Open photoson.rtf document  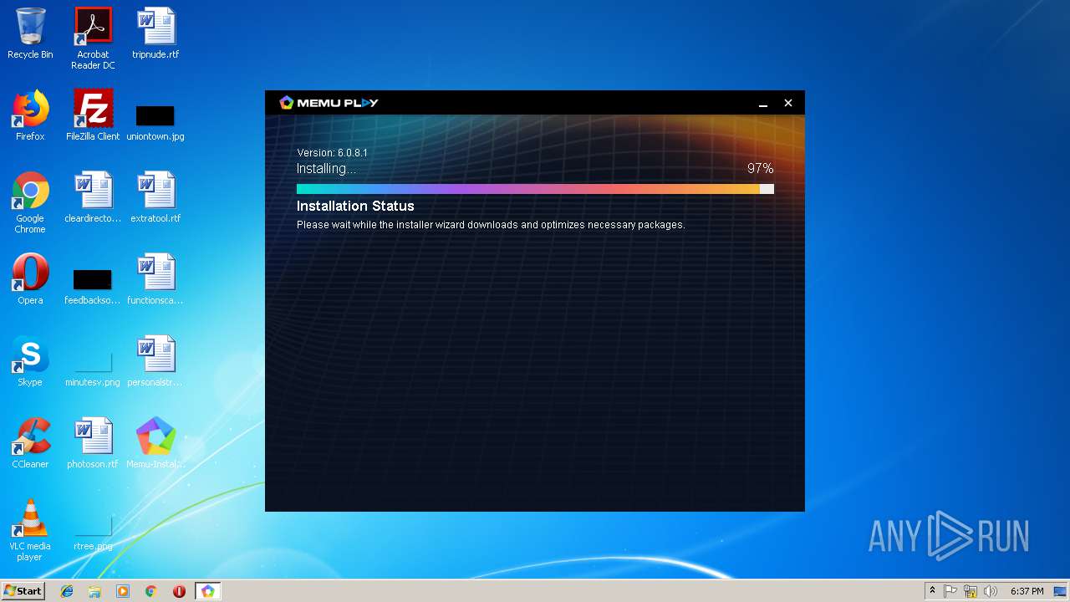point(93,443)
